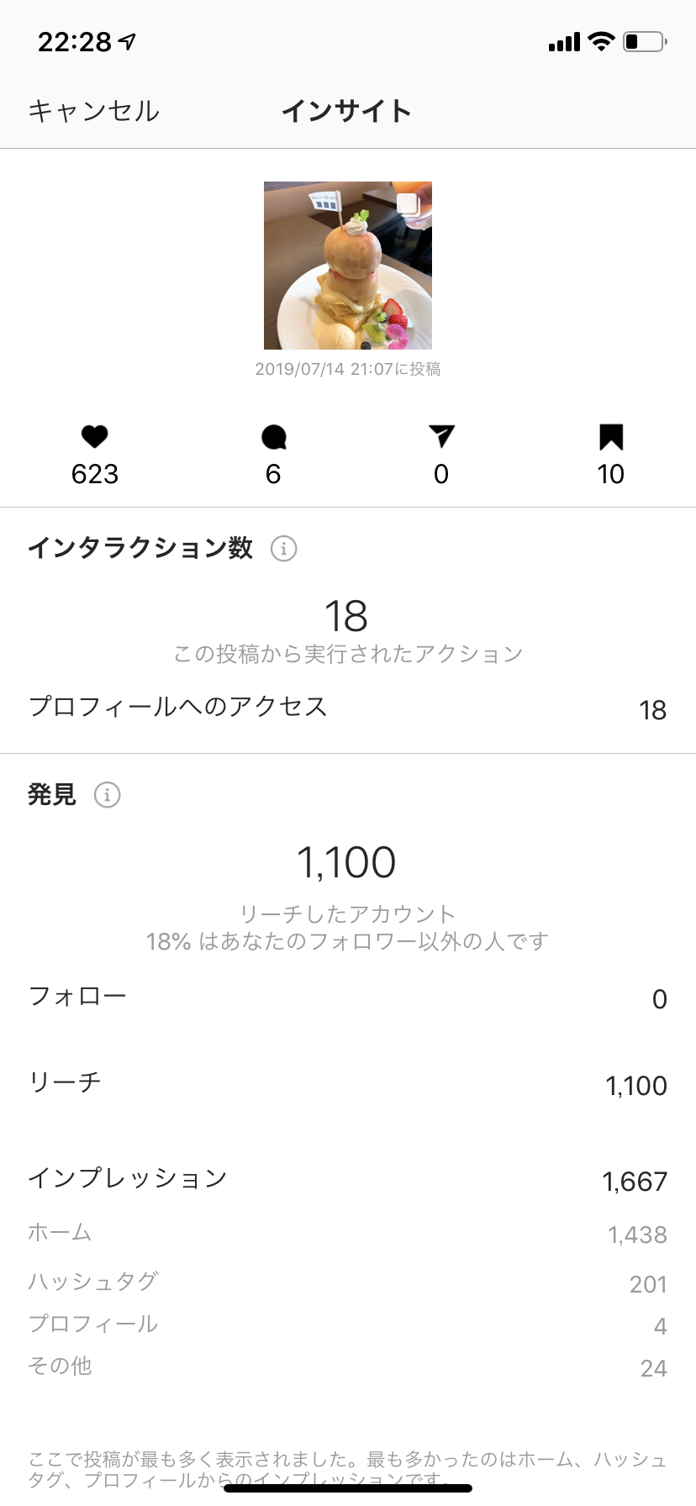Tap the Wi-Fi status icon

(x=601, y=41)
